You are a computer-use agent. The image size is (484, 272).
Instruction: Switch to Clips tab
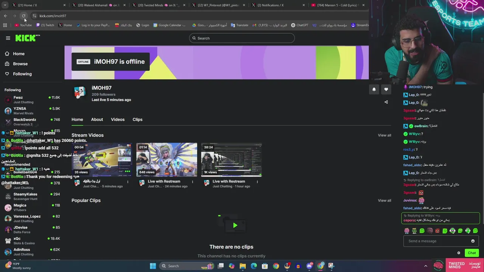[x=137, y=119]
